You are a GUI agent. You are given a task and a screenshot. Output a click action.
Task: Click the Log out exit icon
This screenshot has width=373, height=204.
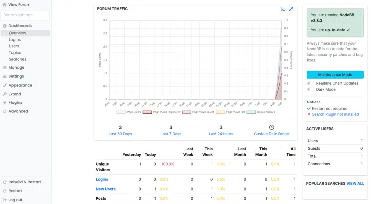(5, 200)
